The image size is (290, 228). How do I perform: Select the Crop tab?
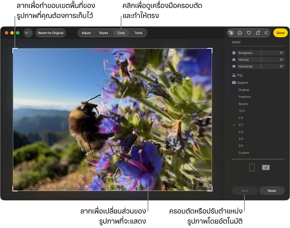pos(121,33)
